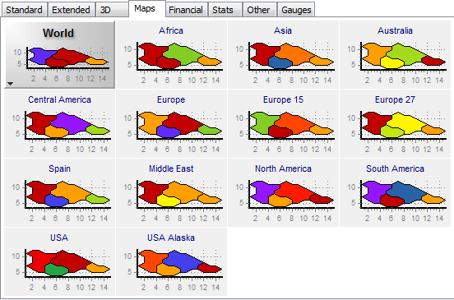This screenshot has height=300, width=454.
Task: Go to the Gauges tab
Action: (x=296, y=10)
